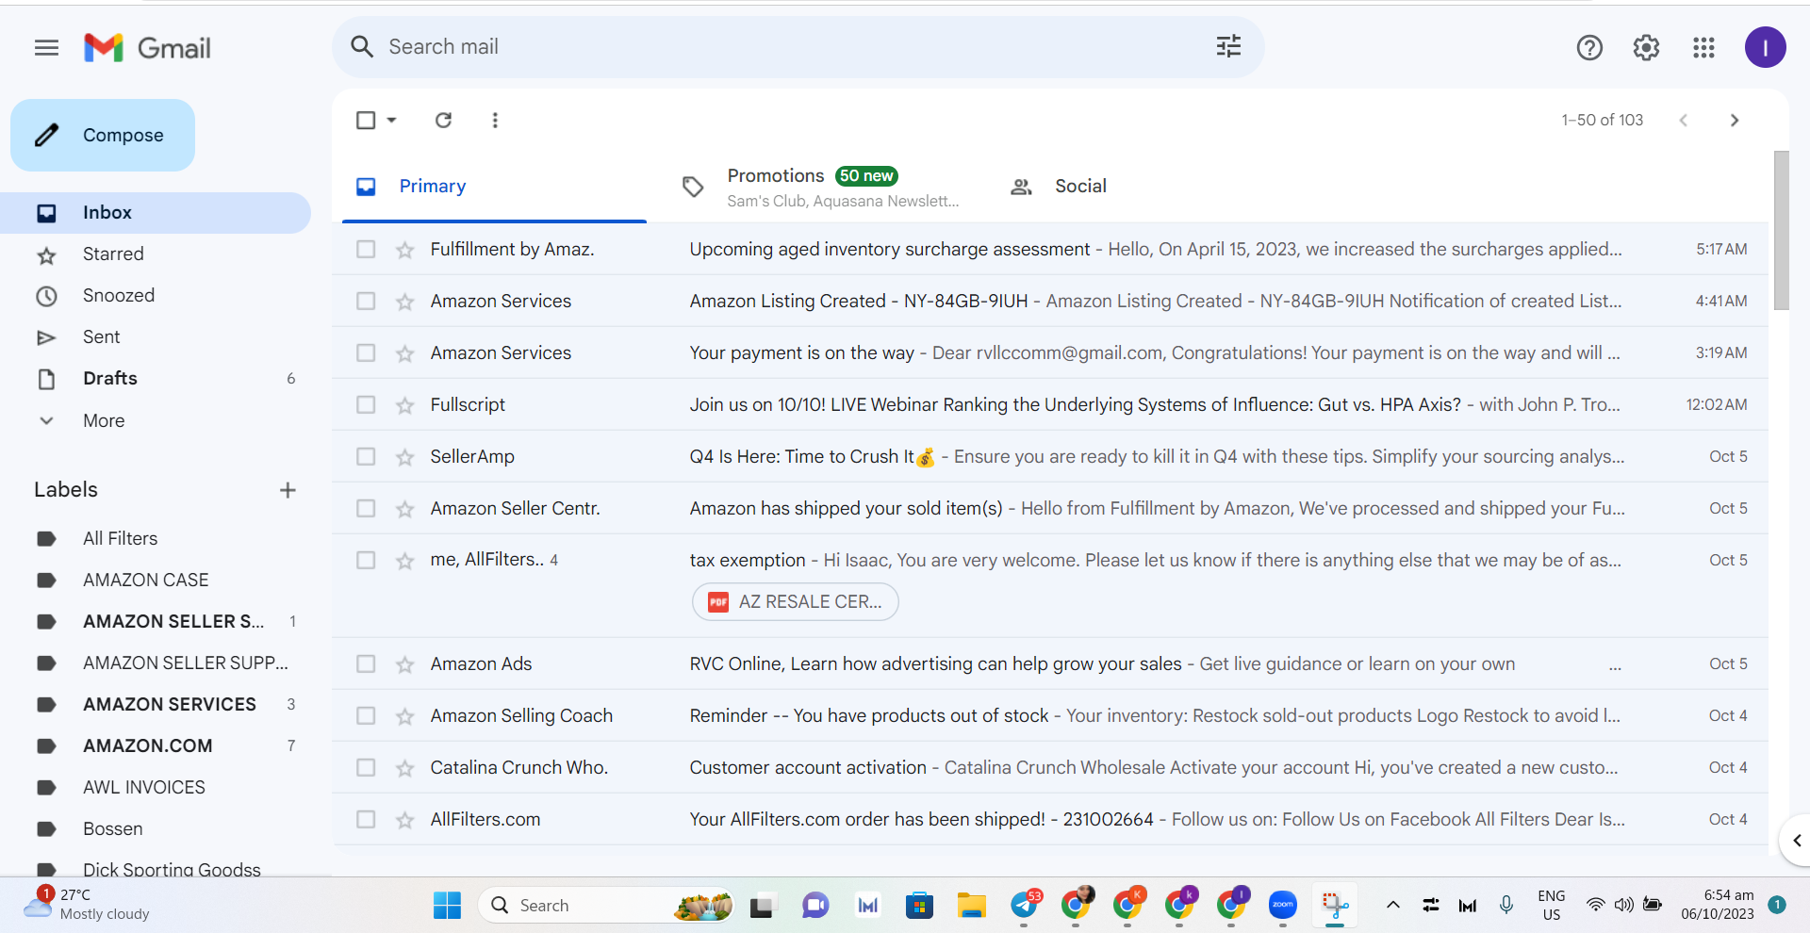
Task: Click the inbox vertical scrollbar
Action: [x=1781, y=231]
